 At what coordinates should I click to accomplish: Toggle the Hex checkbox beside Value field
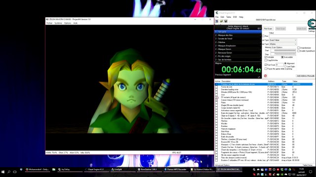coord(263,36)
